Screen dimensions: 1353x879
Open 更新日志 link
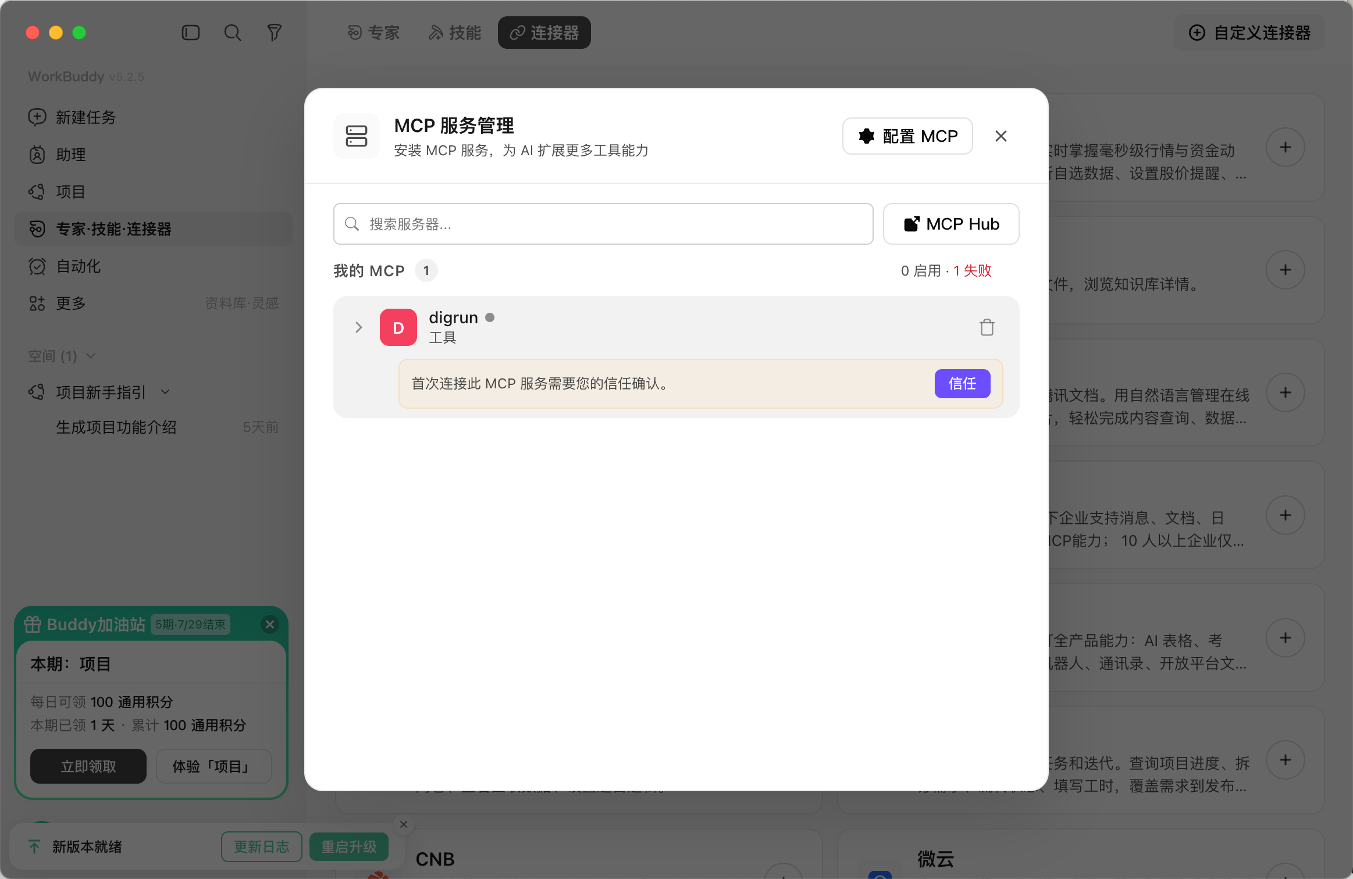(262, 846)
